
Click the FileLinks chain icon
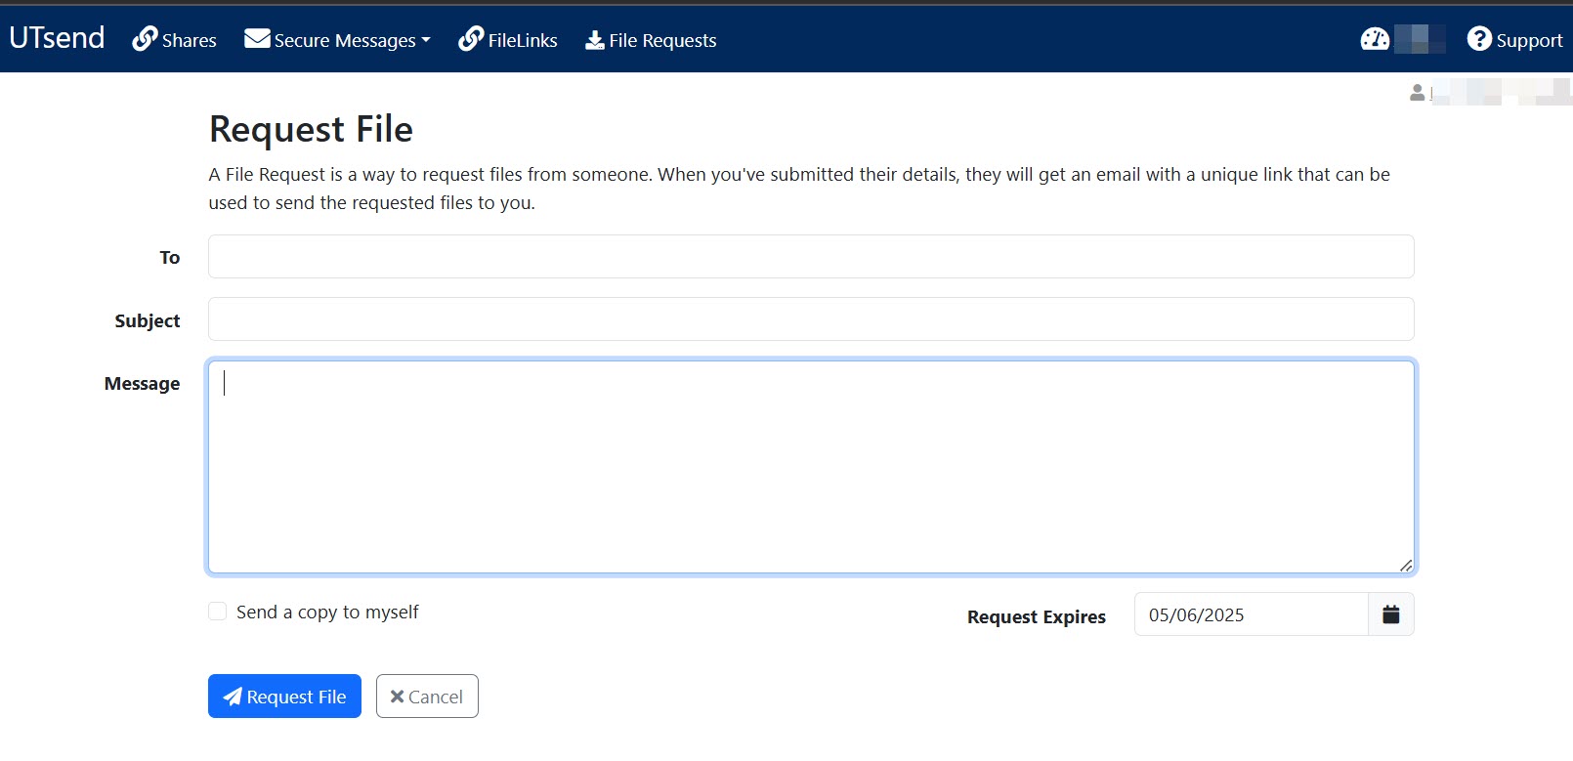pyautogui.click(x=471, y=39)
